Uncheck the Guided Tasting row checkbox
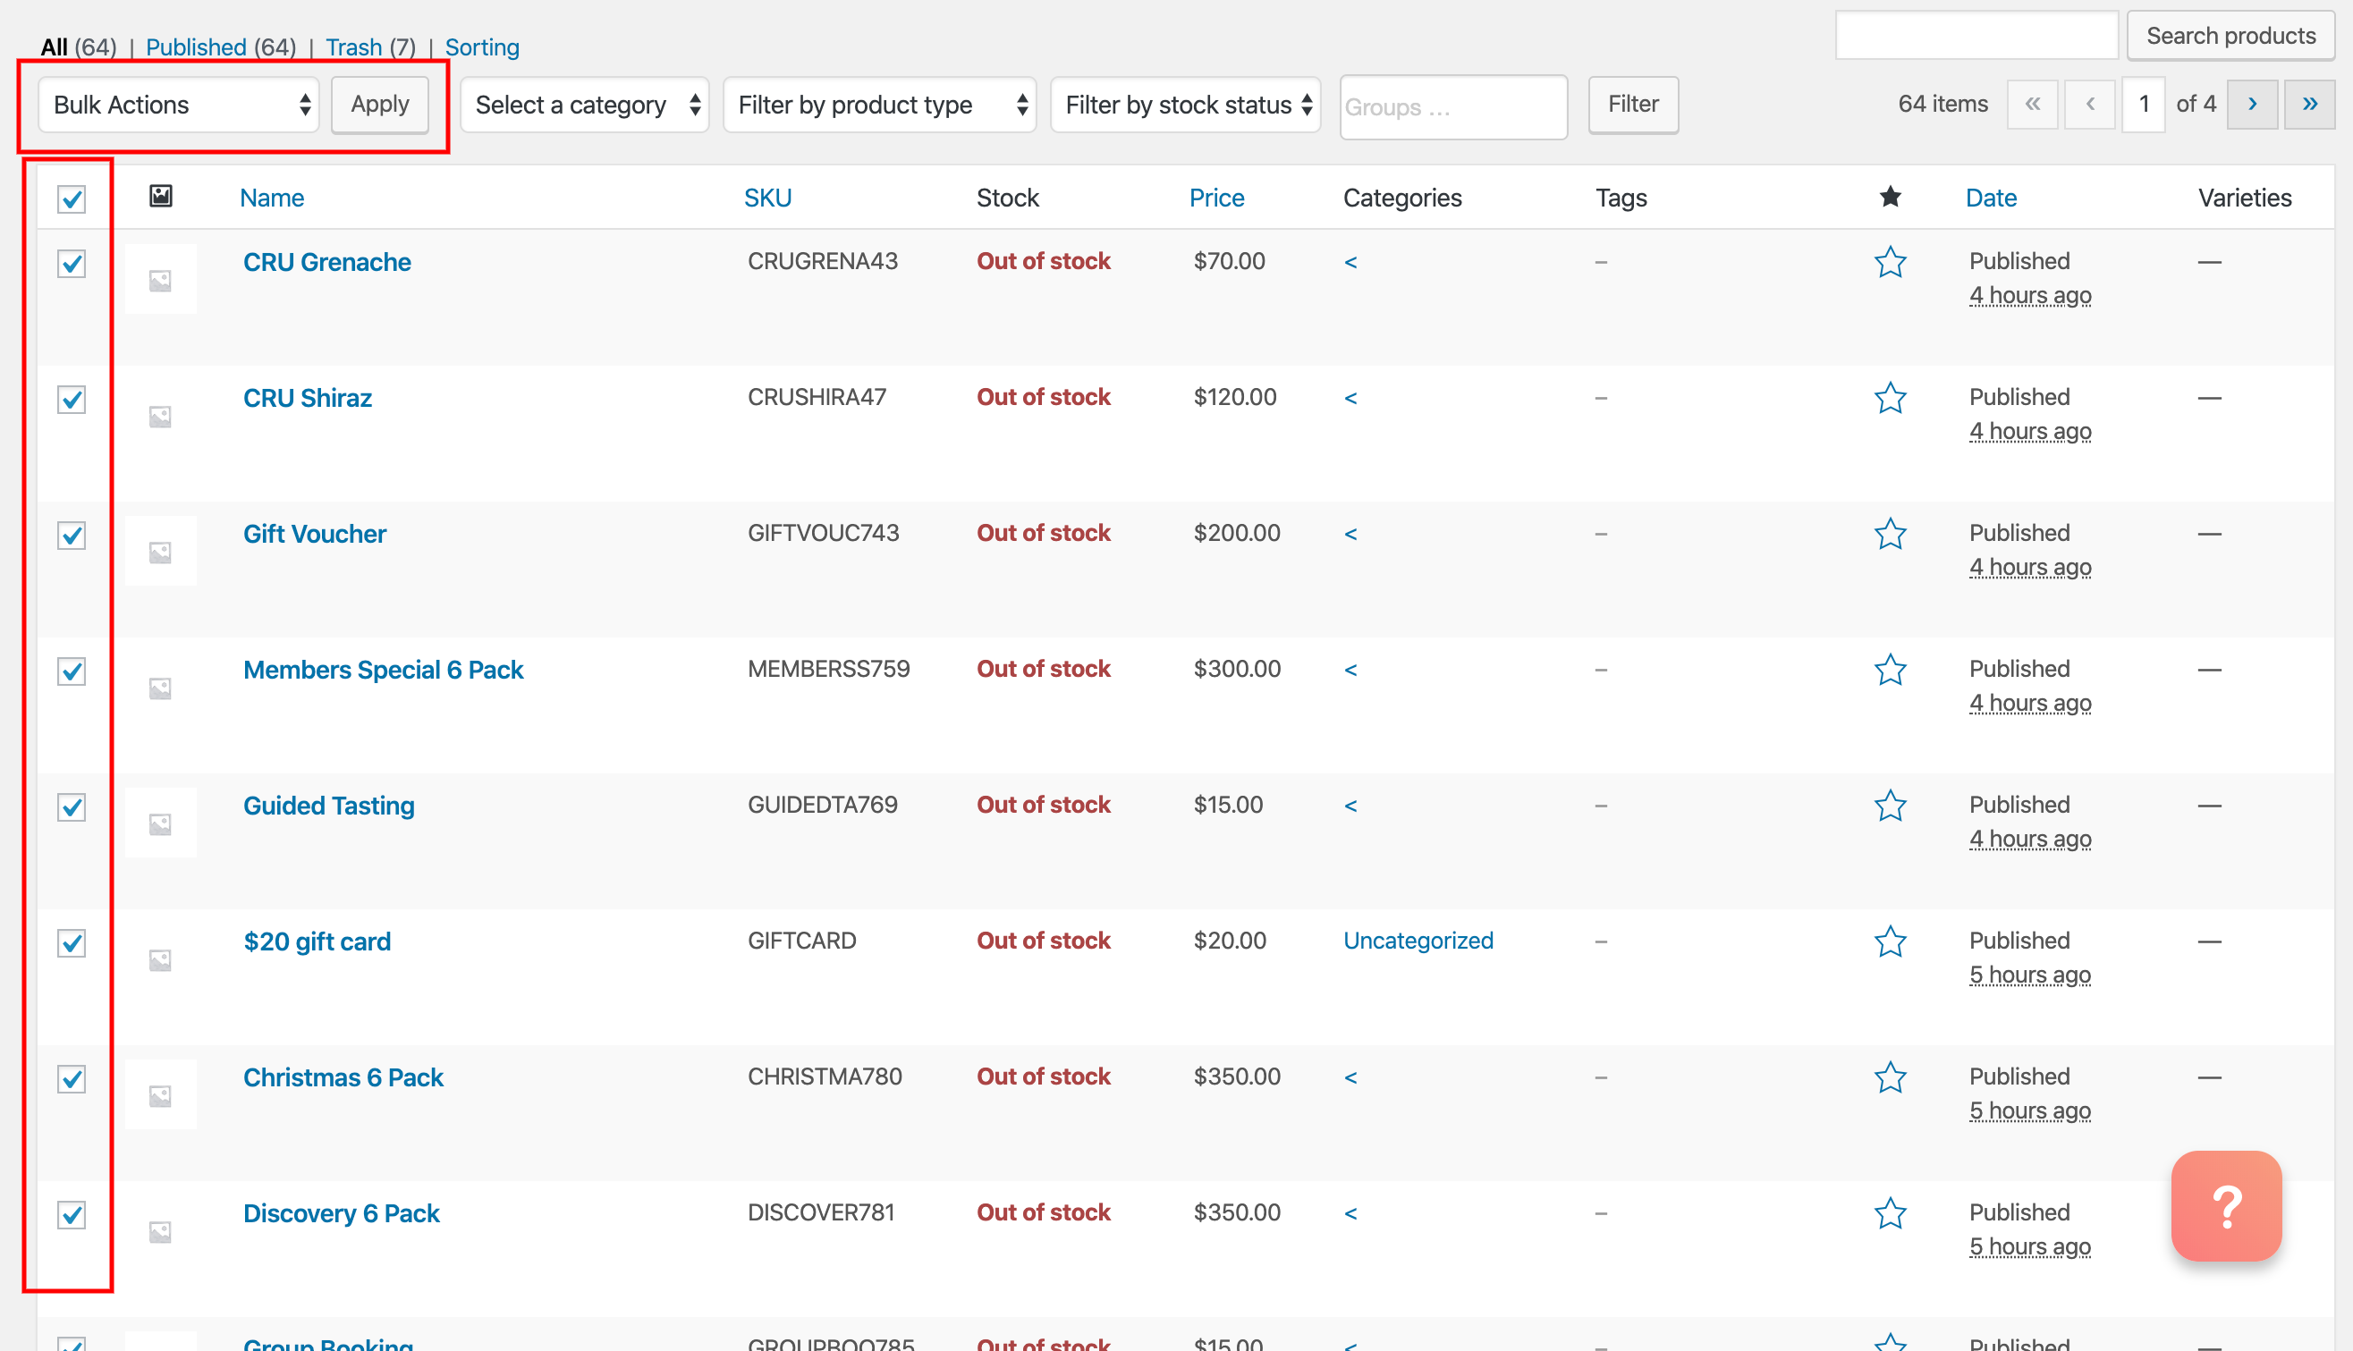 72,807
